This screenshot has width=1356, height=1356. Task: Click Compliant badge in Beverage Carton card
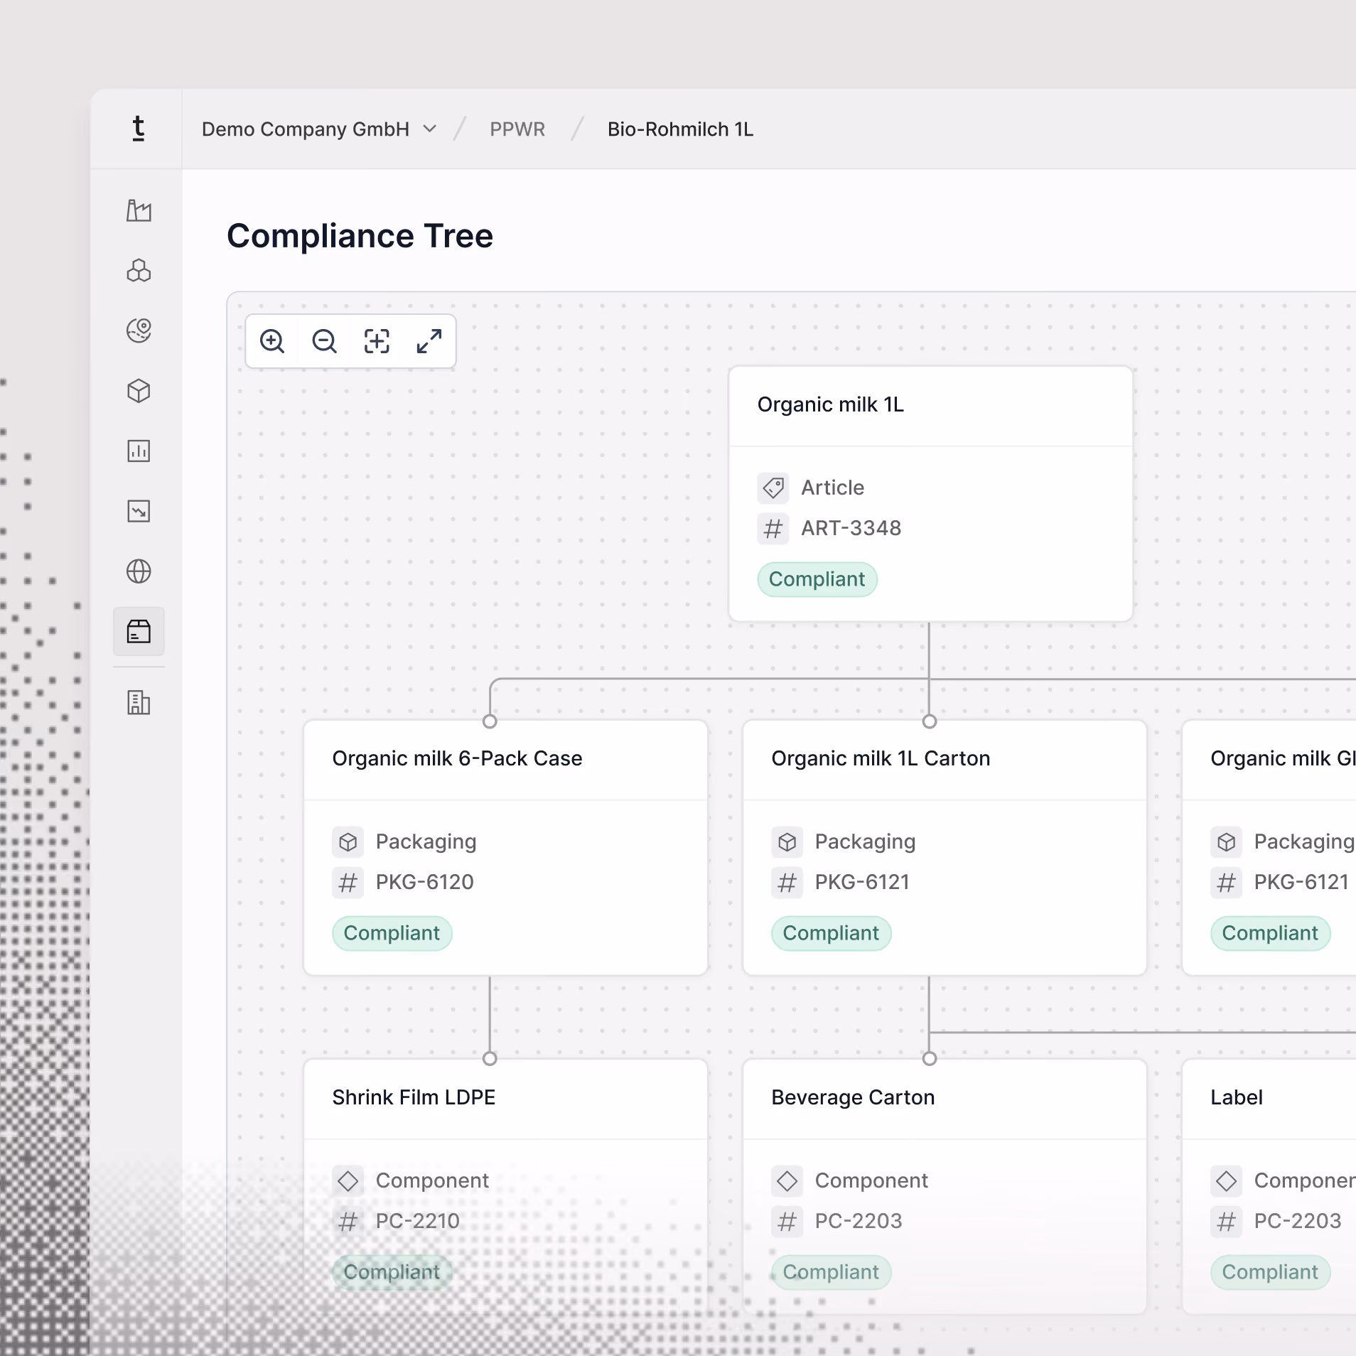[831, 1272]
